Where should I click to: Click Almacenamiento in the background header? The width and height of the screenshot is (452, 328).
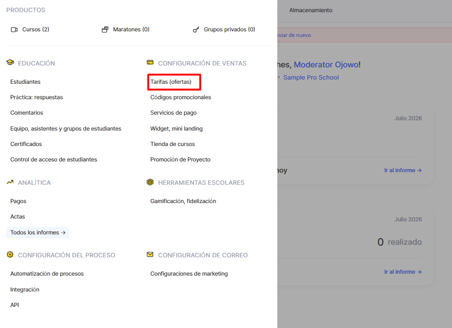click(311, 10)
